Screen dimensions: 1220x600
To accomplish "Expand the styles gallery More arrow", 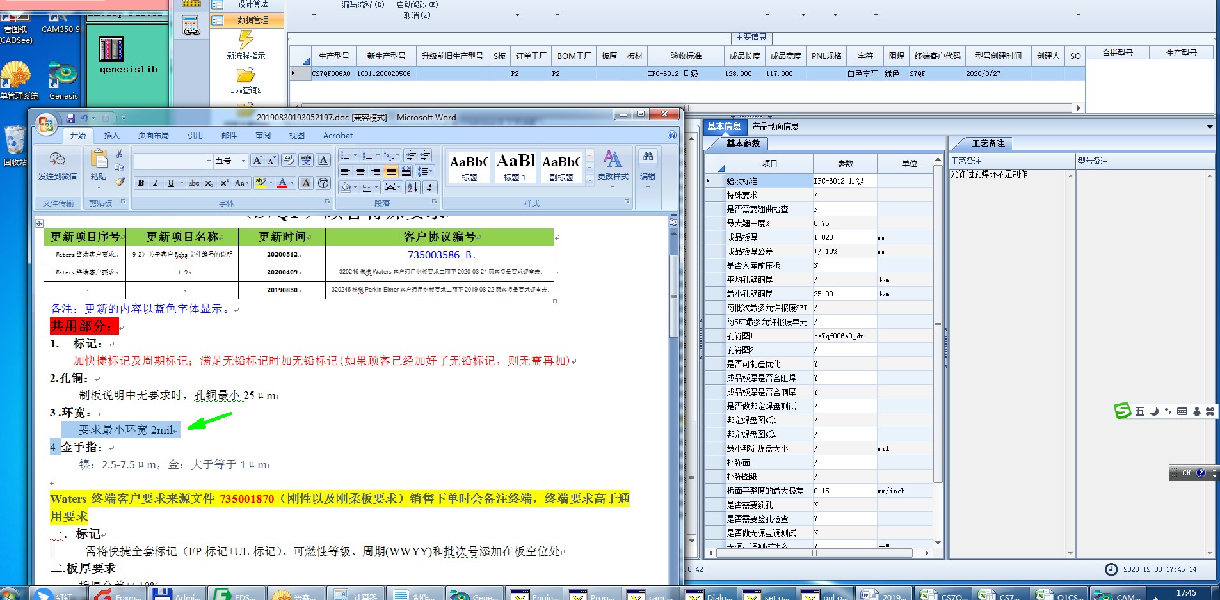I will click(x=590, y=180).
